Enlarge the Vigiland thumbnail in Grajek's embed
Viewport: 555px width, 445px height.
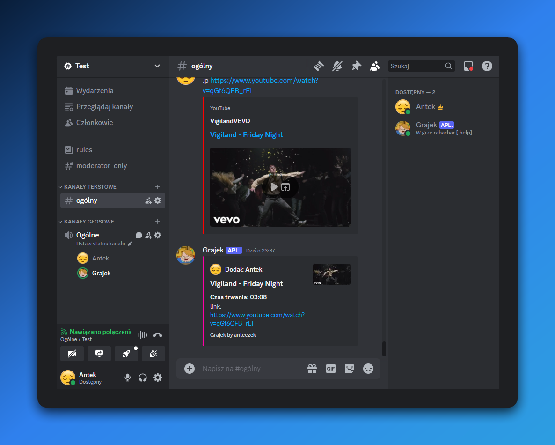pyautogui.click(x=332, y=274)
